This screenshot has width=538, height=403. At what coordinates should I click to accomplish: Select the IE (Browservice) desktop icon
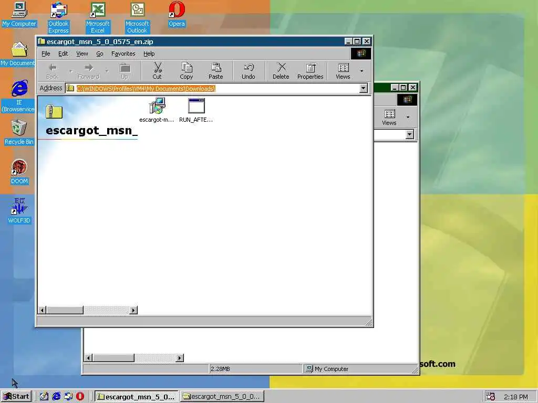(x=19, y=97)
